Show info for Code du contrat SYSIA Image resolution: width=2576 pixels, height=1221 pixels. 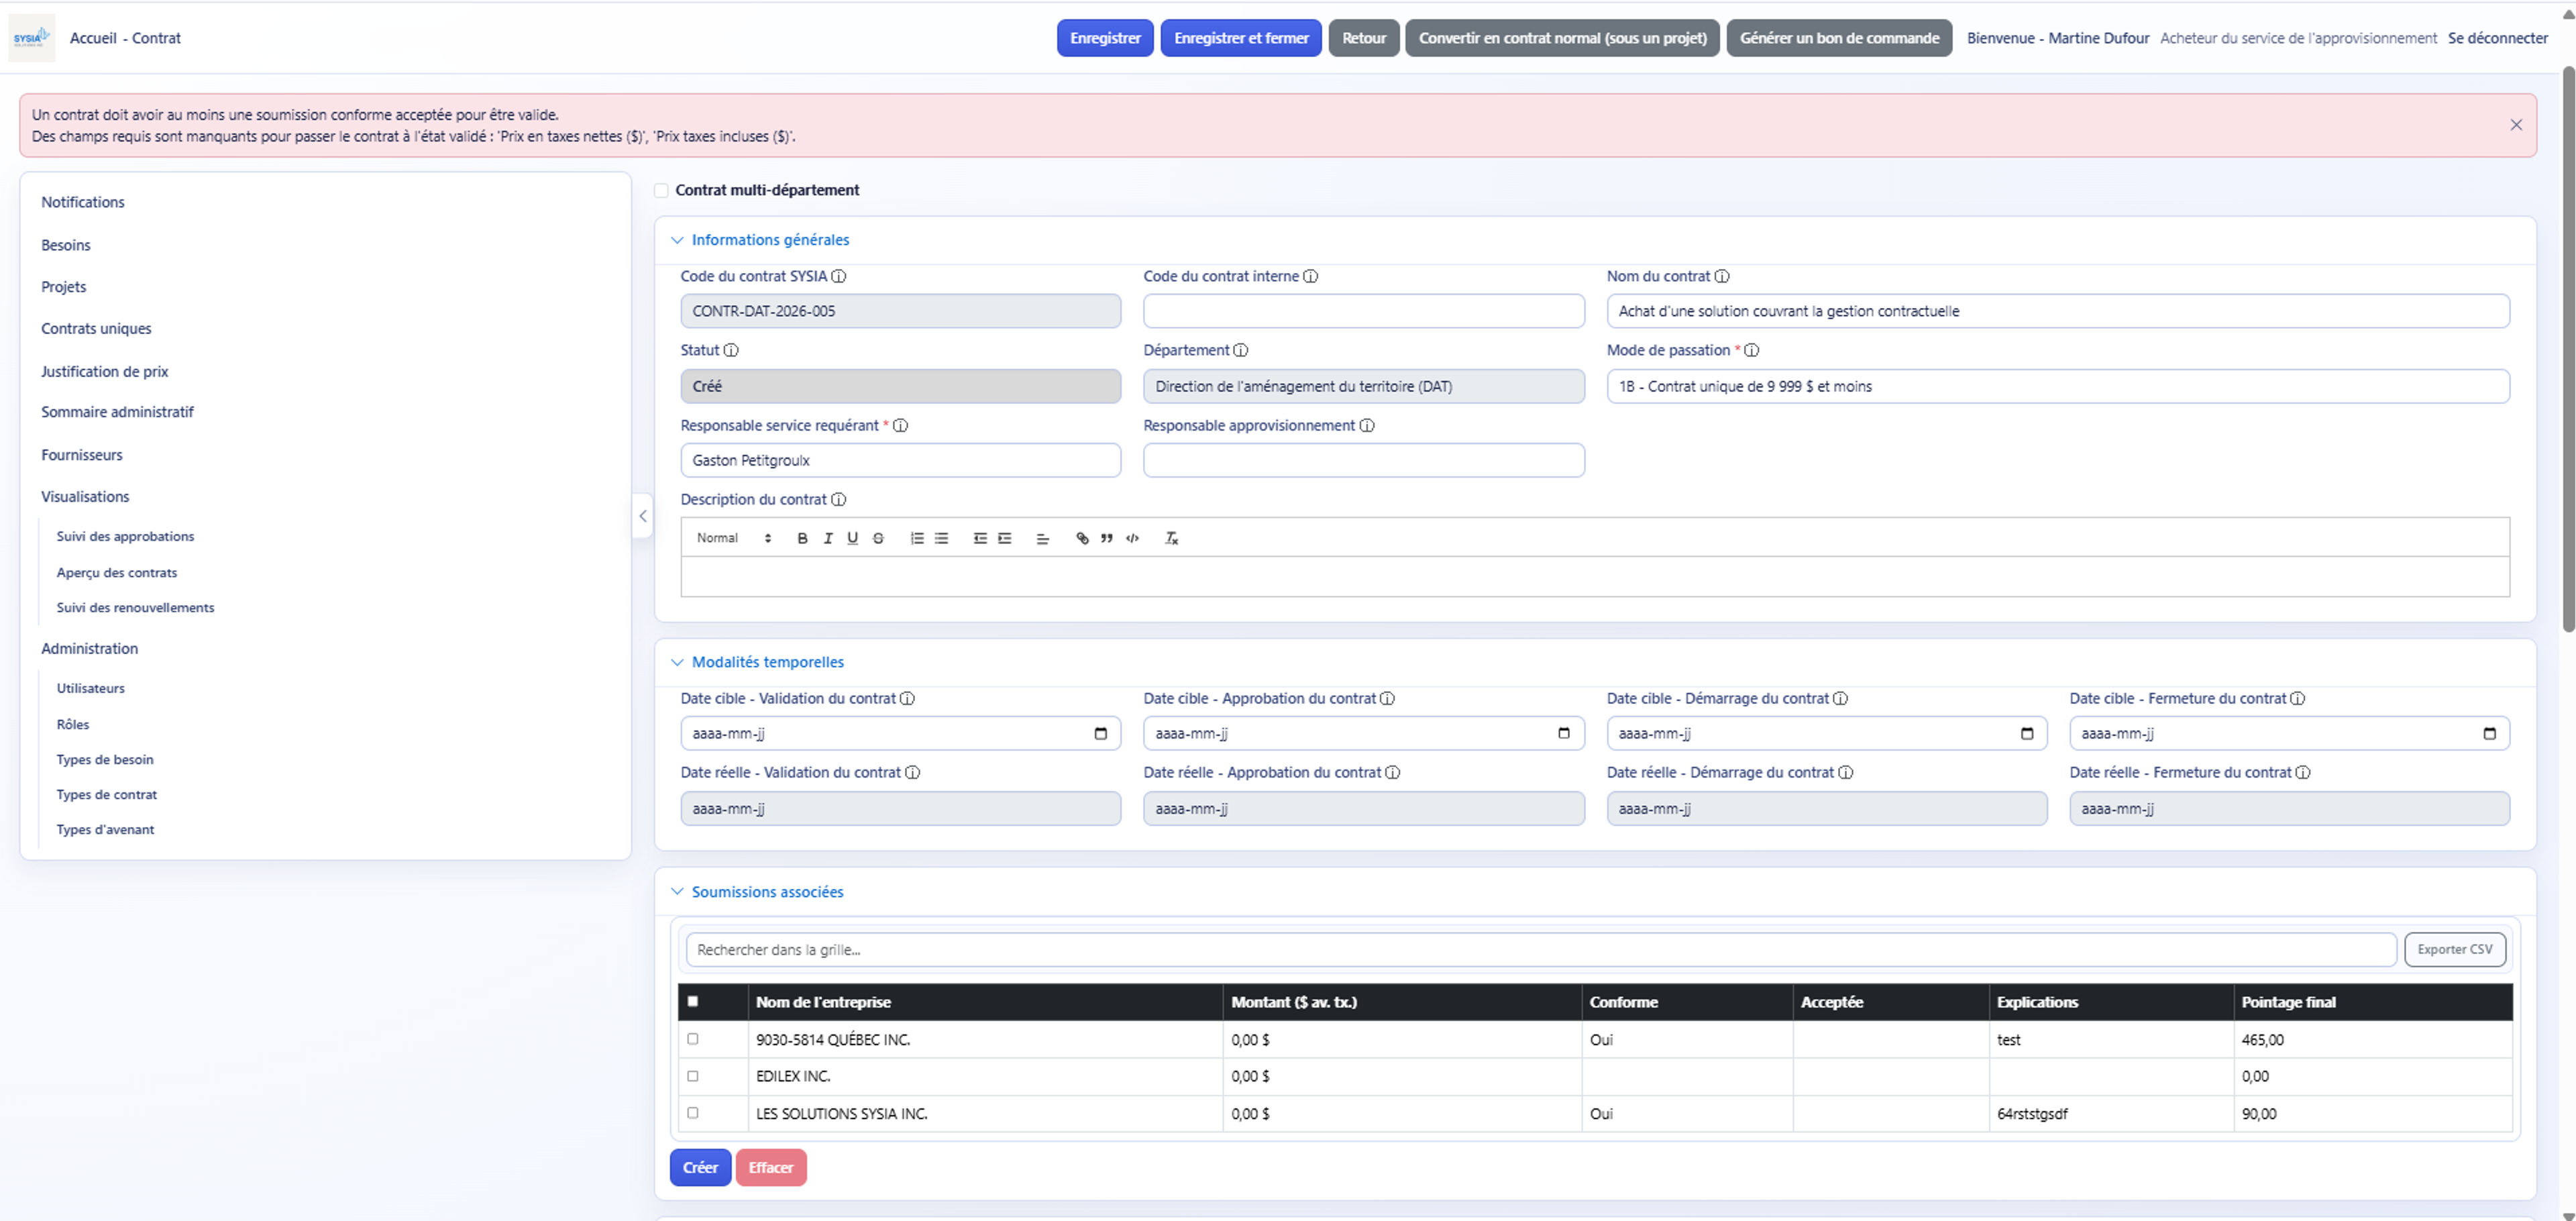839,276
